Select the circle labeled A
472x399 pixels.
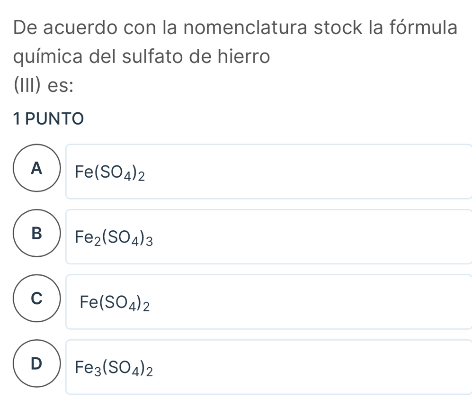(36, 168)
